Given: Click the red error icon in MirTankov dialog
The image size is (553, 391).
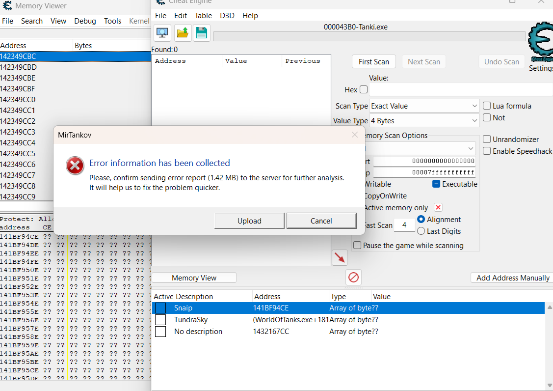Looking at the screenshot, I should click(75, 166).
